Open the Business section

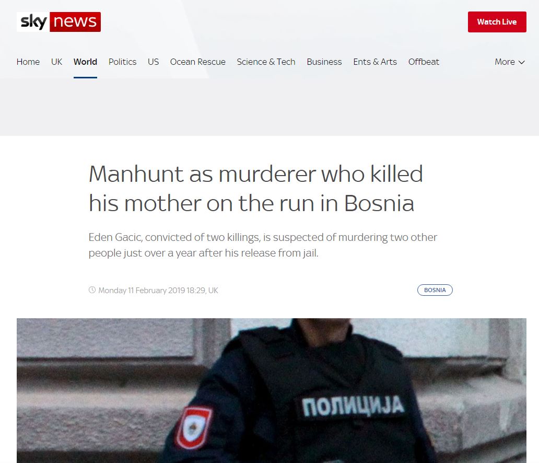click(x=324, y=62)
